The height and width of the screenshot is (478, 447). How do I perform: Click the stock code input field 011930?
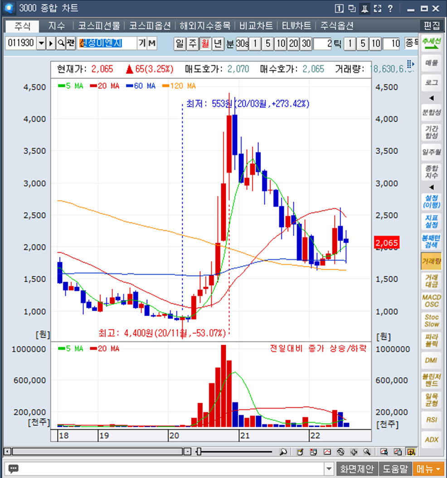(21, 44)
